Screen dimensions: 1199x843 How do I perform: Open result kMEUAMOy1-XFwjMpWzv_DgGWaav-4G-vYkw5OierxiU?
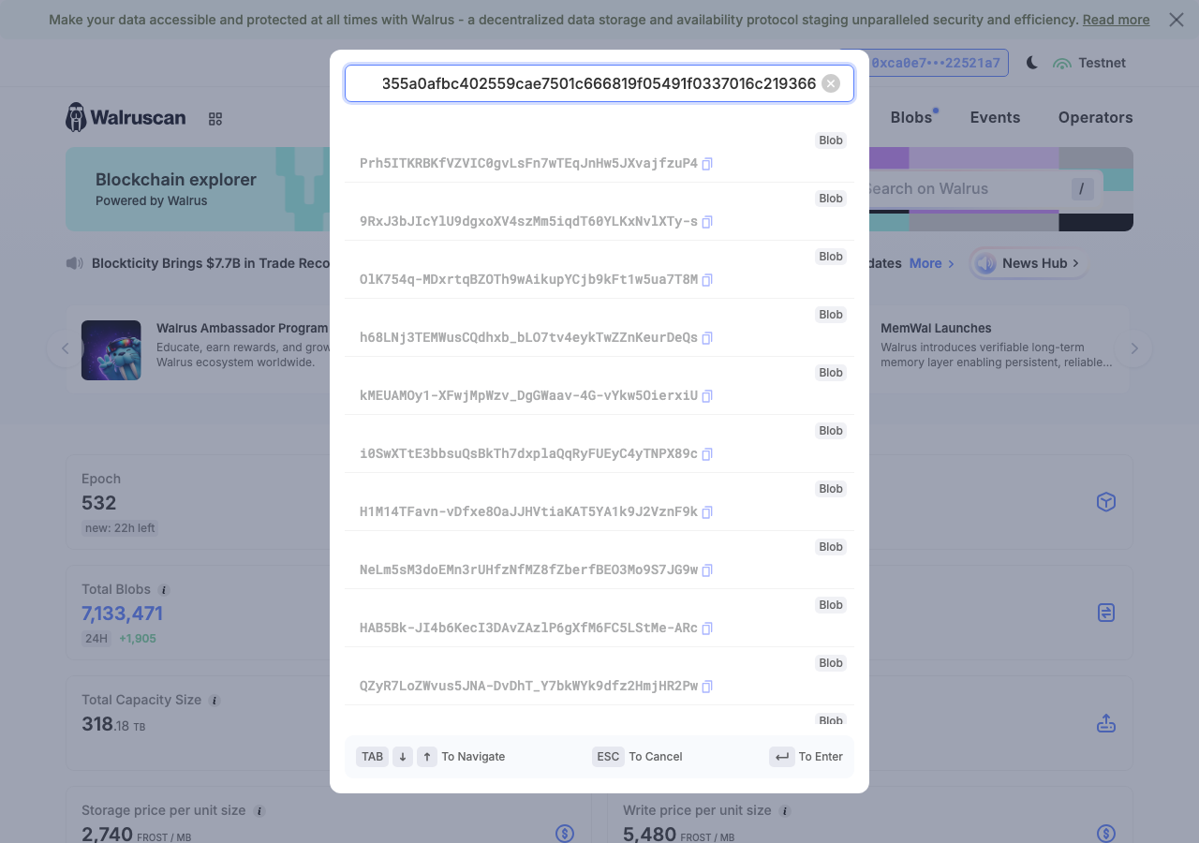[599, 386]
